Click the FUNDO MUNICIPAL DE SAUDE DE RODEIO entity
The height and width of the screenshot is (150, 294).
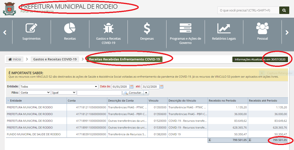click(34, 135)
